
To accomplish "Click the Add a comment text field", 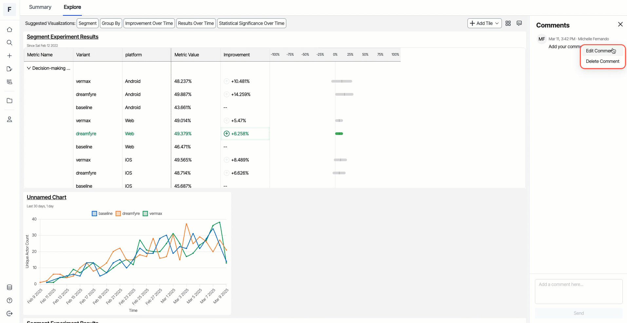I will [x=579, y=291].
